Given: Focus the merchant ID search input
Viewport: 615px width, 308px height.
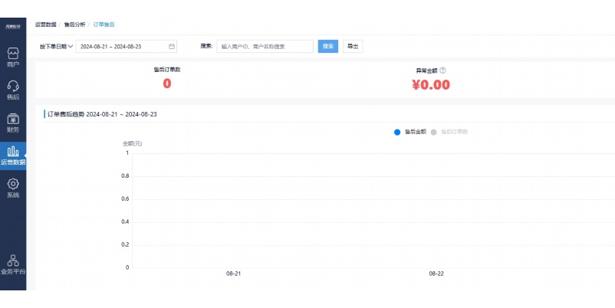Looking at the screenshot, I should (x=265, y=46).
